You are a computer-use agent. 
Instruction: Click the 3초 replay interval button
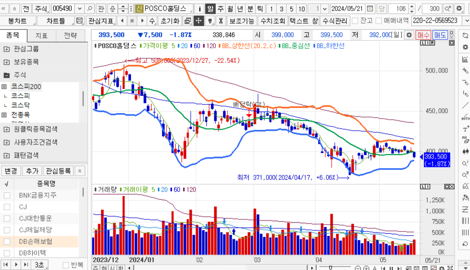click(39, 265)
